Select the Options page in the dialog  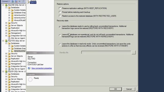point(33,3)
